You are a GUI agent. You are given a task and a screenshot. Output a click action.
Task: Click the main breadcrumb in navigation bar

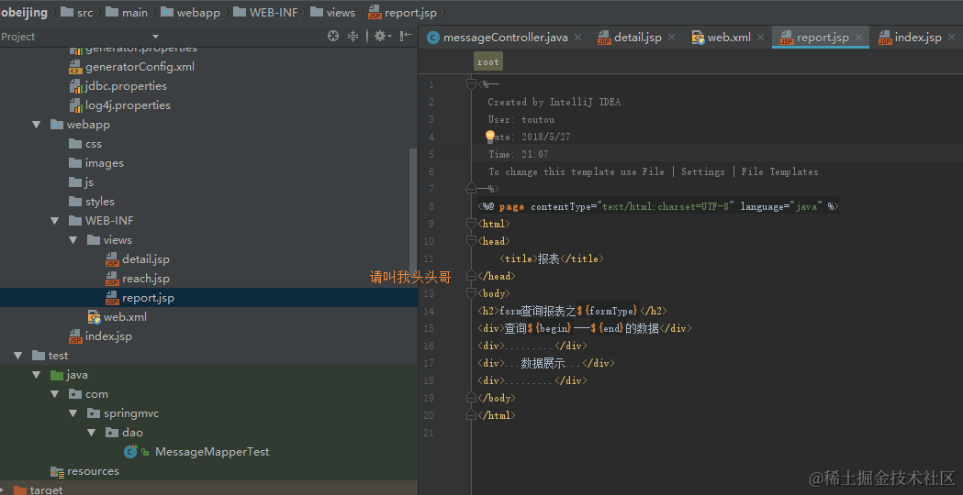pyautogui.click(x=127, y=12)
